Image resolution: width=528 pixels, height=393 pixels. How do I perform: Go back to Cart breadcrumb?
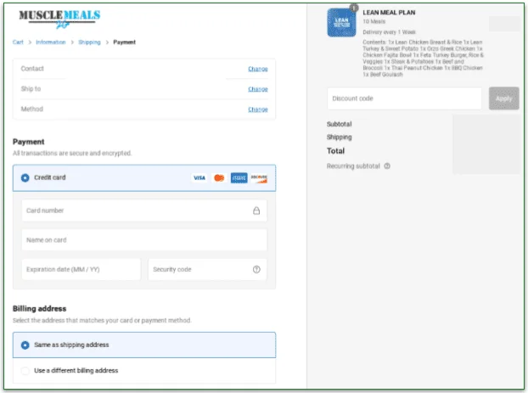(x=18, y=42)
